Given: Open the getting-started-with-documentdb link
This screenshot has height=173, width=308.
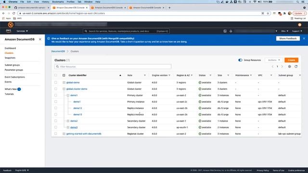Looking at the screenshot, I should 84,134.
